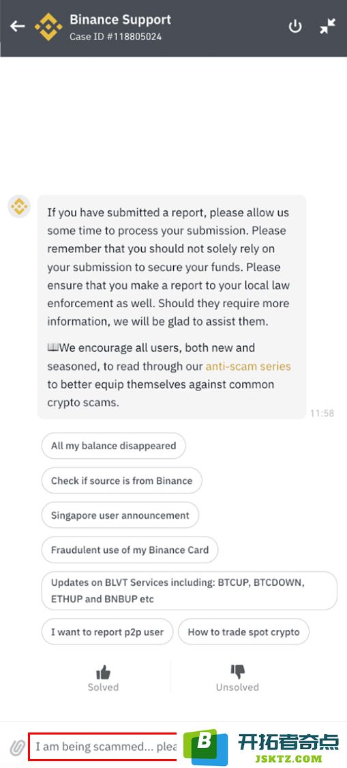Focus the 'I am being scammed' message field
347x768 pixels.
click(x=106, y=747)
